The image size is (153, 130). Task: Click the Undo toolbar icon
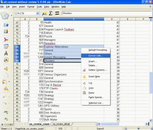point(5,97)
